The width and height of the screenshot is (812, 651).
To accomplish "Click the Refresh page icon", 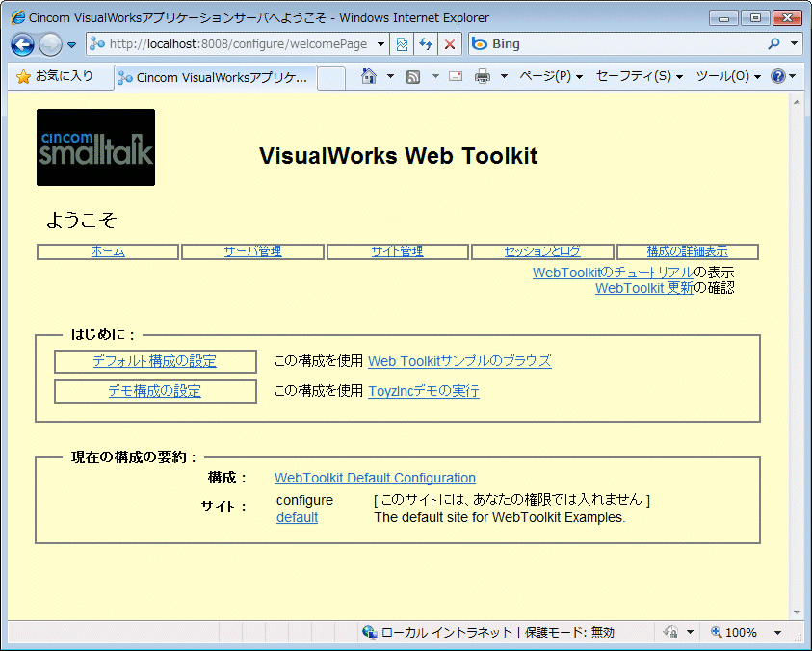I will pyautogui.click(x=425, y=44).
